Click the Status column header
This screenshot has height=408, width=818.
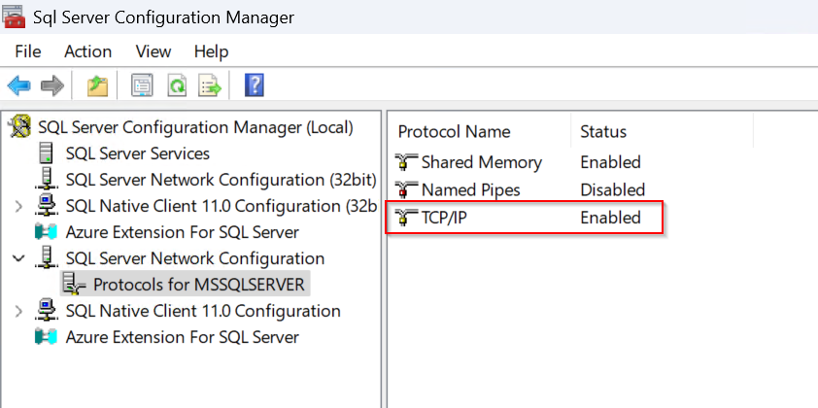coord(603,131)
